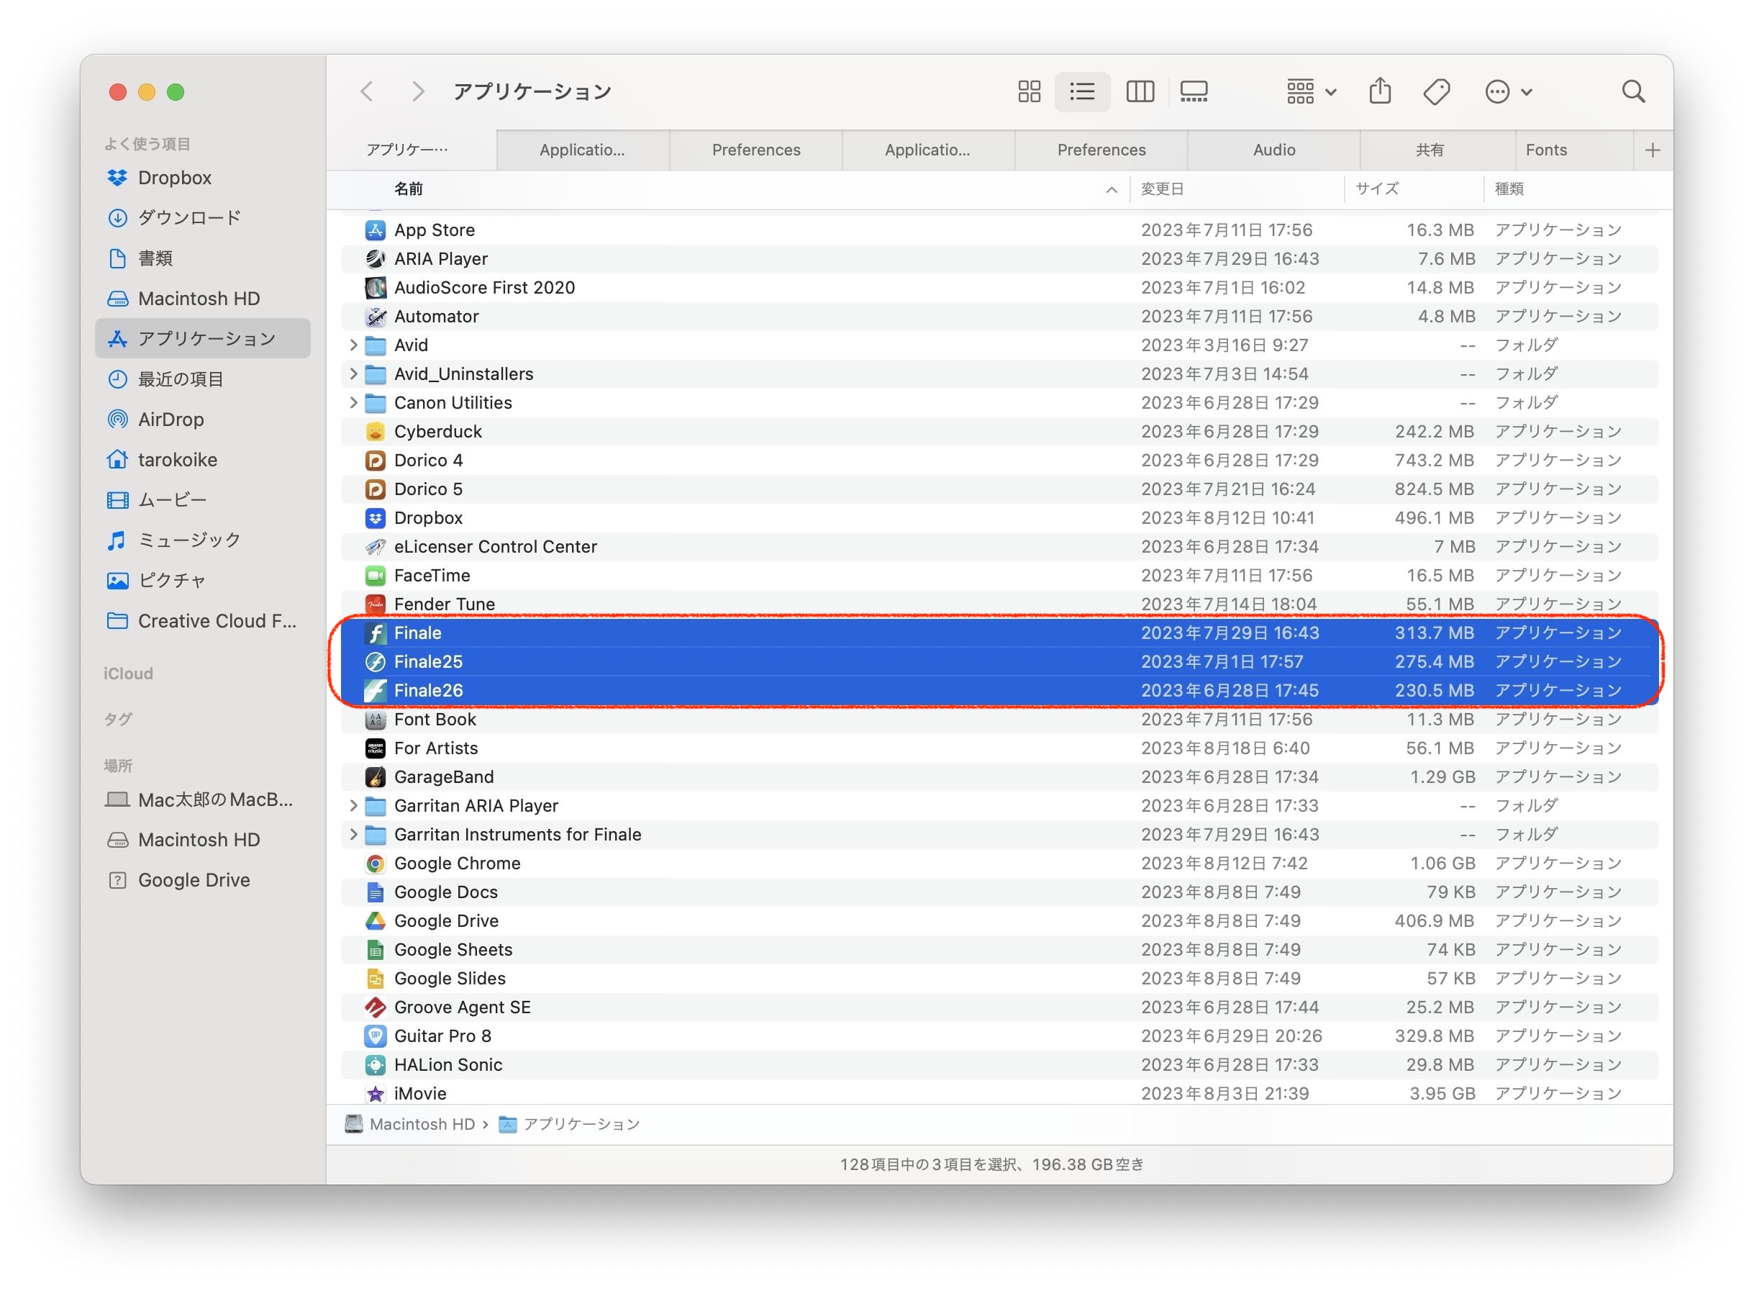Click the Tags toolbar icon
Screen dimensions: 1754x1291
(1436, 91)
